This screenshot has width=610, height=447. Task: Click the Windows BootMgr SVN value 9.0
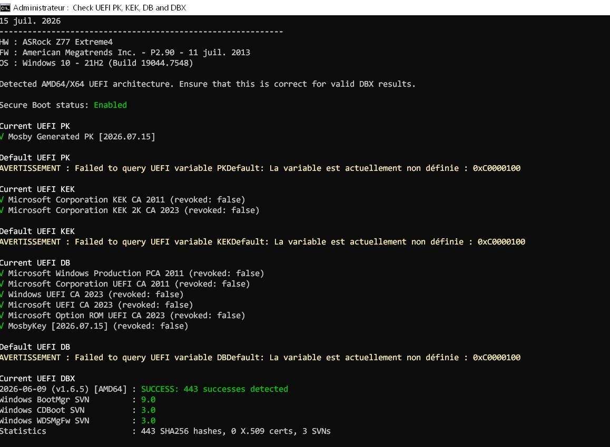pyautogui.click(x=148, y=400)
